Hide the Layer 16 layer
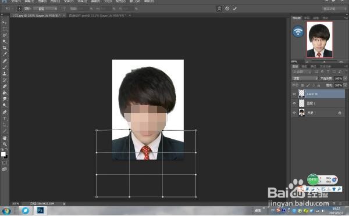Viewport: 349px width, 216px height. (x=294, y=94)
